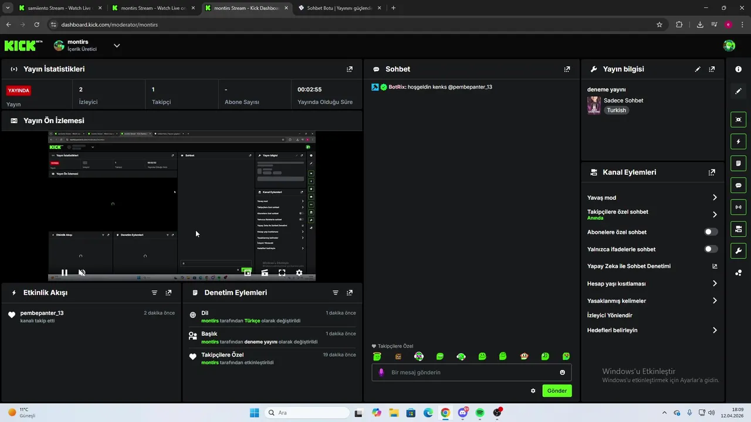Toggle the activity feed lightning widget in the sidebar
This screenshot has width=751, height=422.
click(739, 141)
